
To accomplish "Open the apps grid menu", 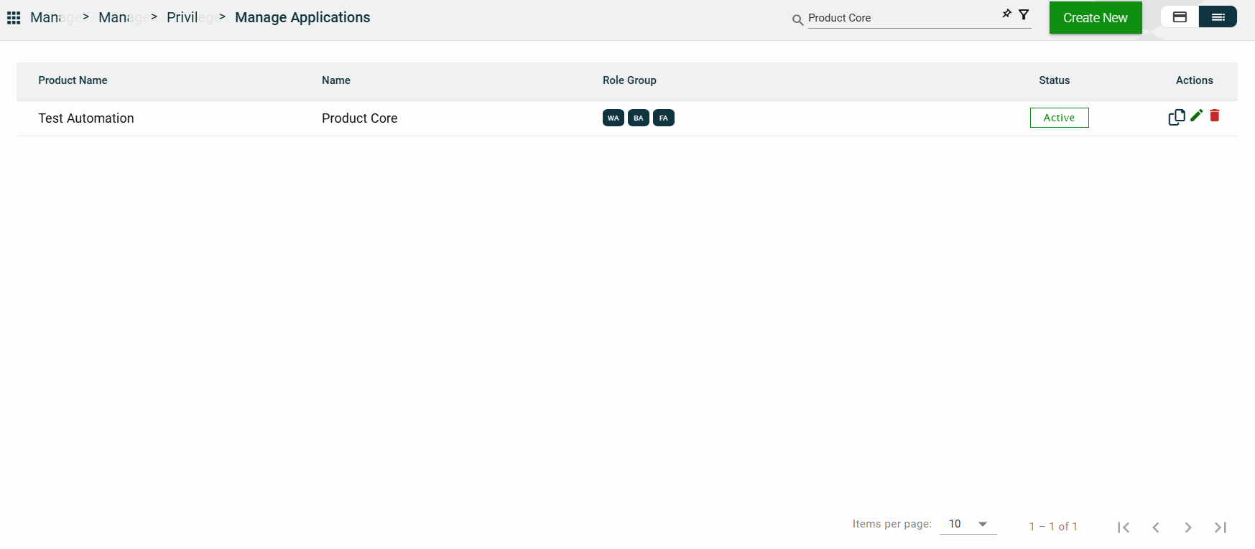I will (14, 18).
